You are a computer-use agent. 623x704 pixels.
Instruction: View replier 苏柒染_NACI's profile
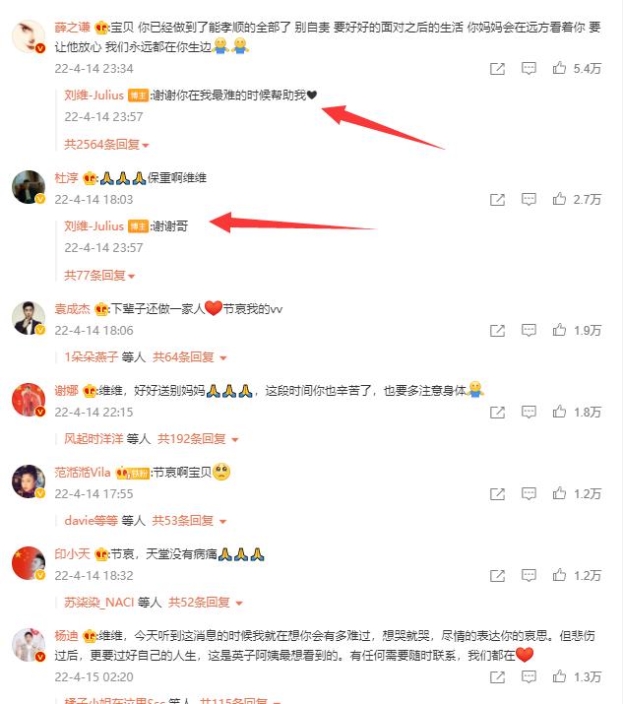coord(98,602)
